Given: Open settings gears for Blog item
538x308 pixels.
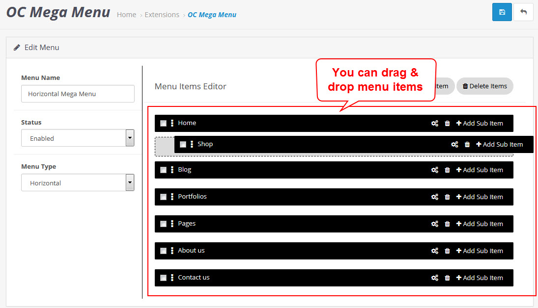Looking at the screenshot, I should click(435, 170).
